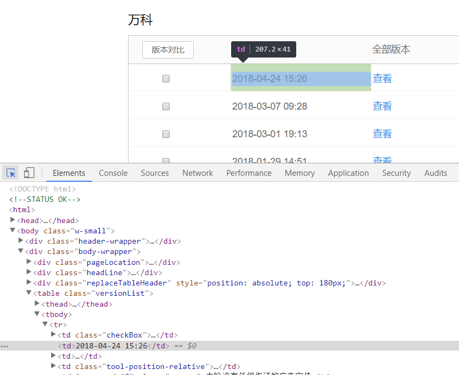Expand the collapsed td node below selected row
Viewport: 459px width, 375px height.
(53, 355)
